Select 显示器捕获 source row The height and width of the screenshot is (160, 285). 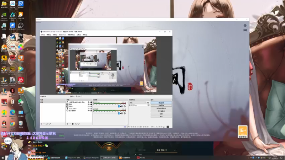click(x=79, y=111)
